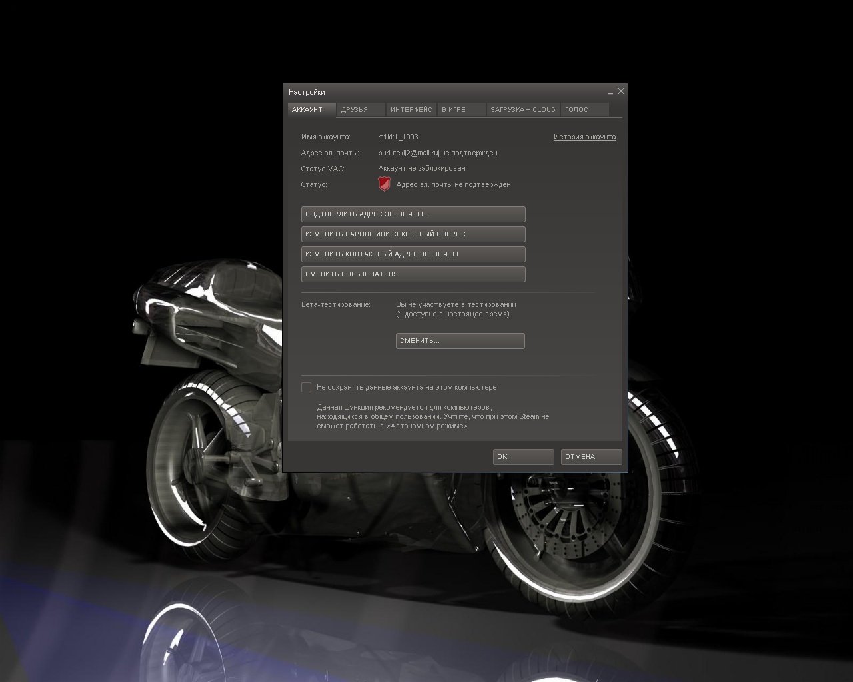The image size is (853, 682).
Task: Click the red VAC status shield icon
Action: 385,184
